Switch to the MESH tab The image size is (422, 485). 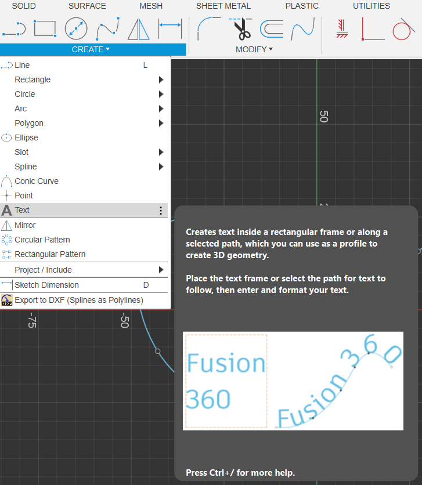point(151,6)
